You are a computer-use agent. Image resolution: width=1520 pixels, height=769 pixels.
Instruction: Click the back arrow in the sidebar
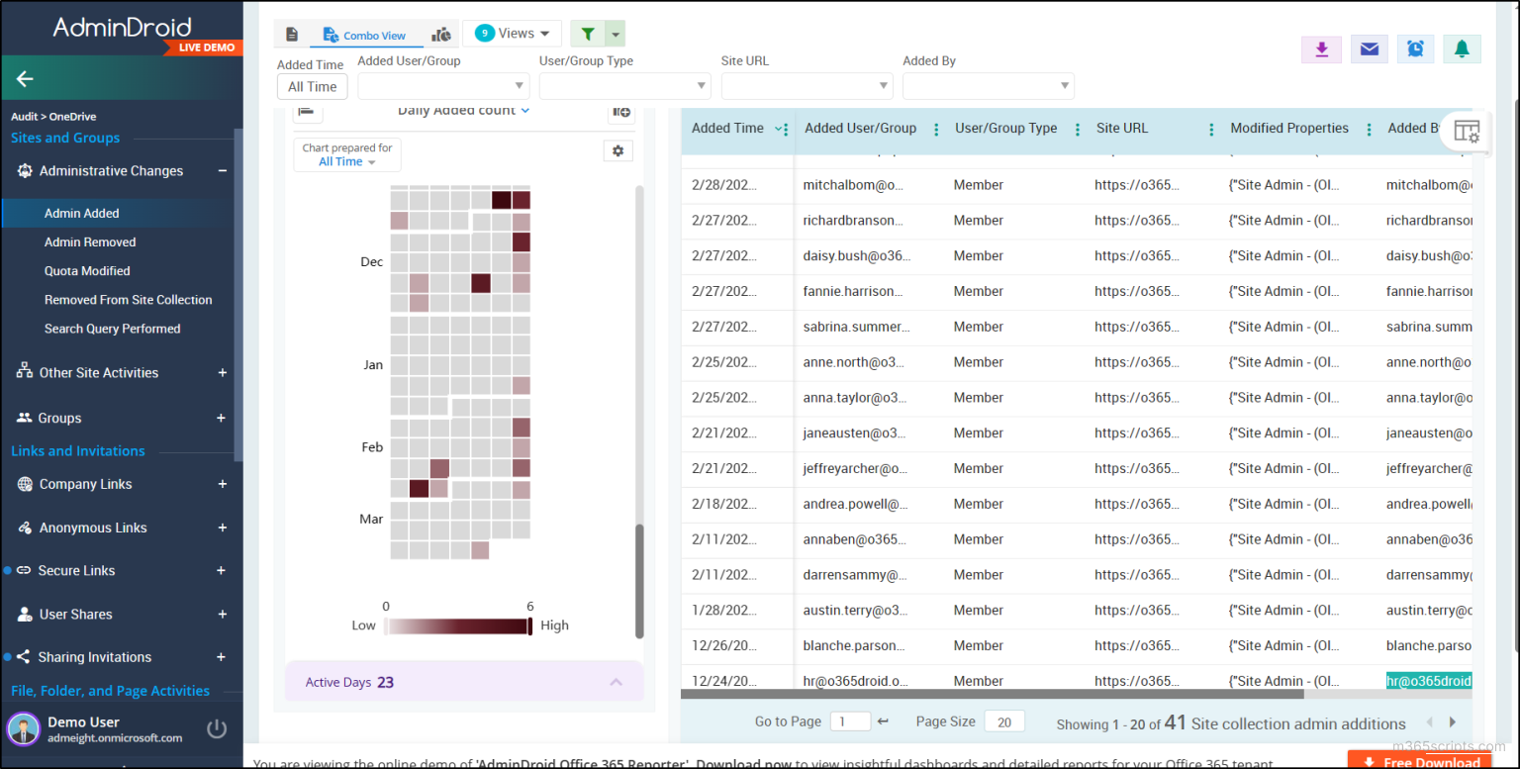[24, 78]
